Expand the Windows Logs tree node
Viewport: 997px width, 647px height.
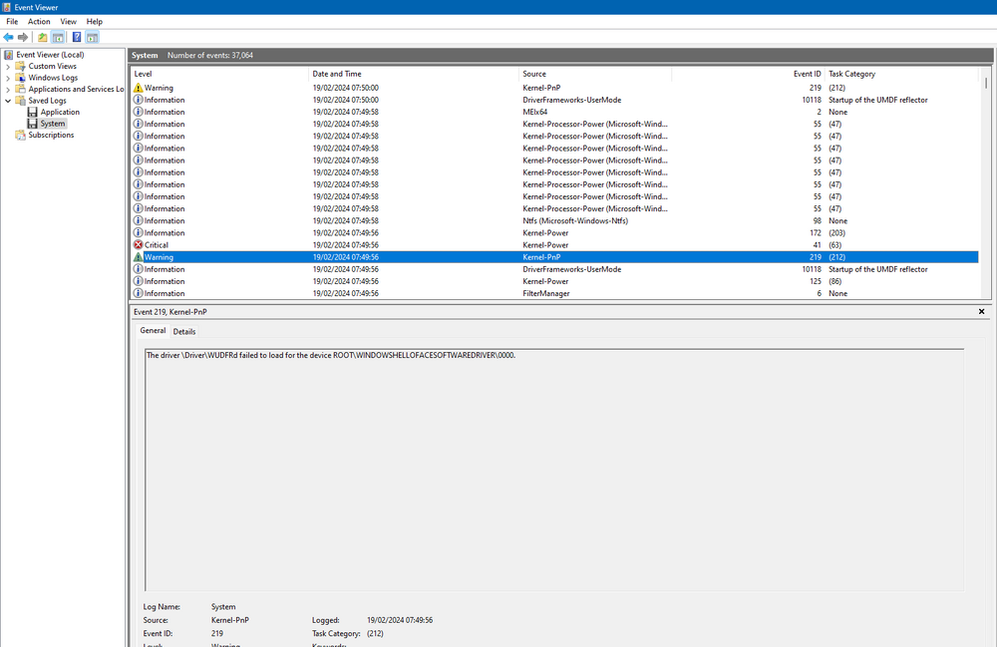click(8, 78)
